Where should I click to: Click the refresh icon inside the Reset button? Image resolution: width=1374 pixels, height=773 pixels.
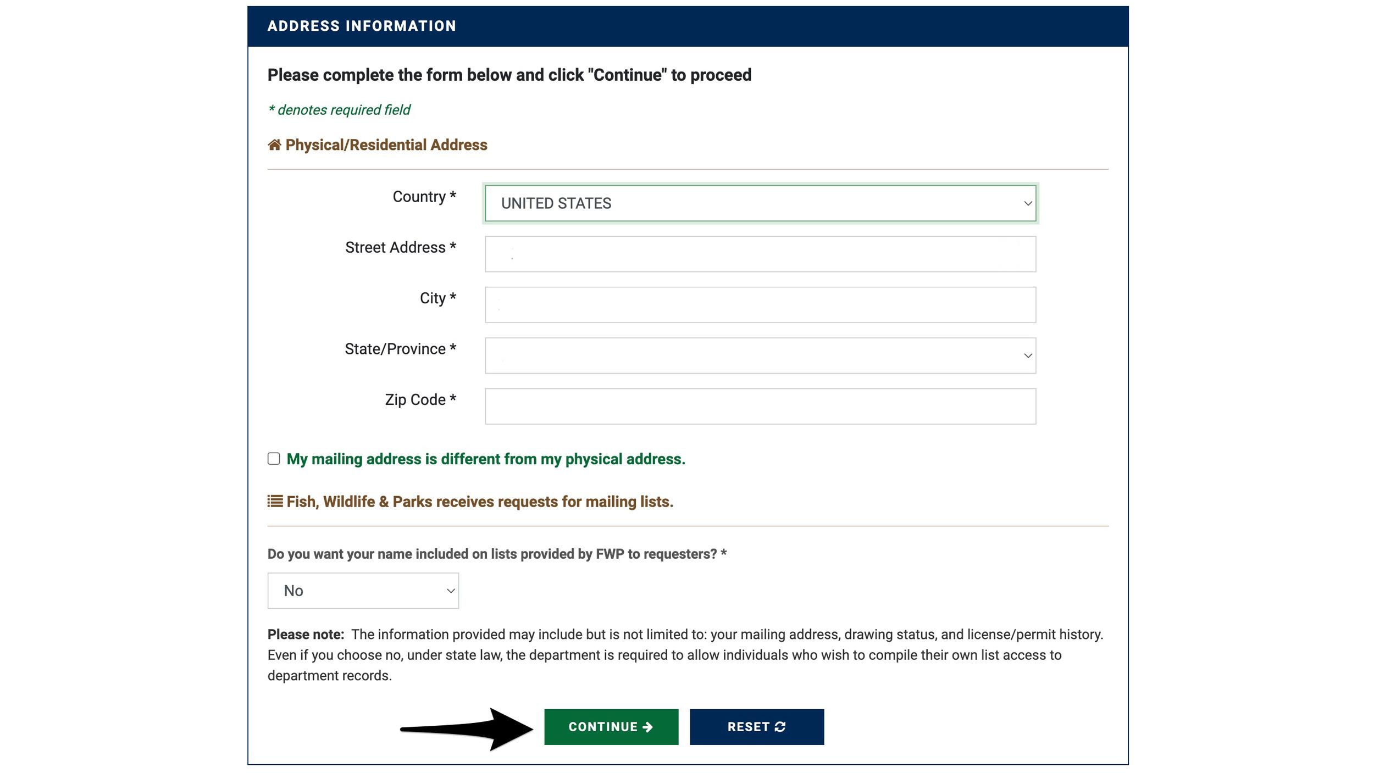pos(781,726)
